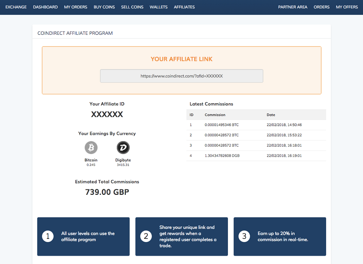Viewport: 363px width, 264px height.
Task: Click the step 2 share link card
Action: pyautogui.click(x=181, y=236)
